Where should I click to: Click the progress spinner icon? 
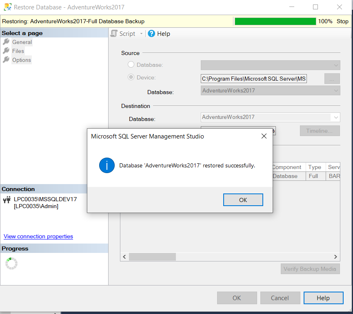(11, 263)
